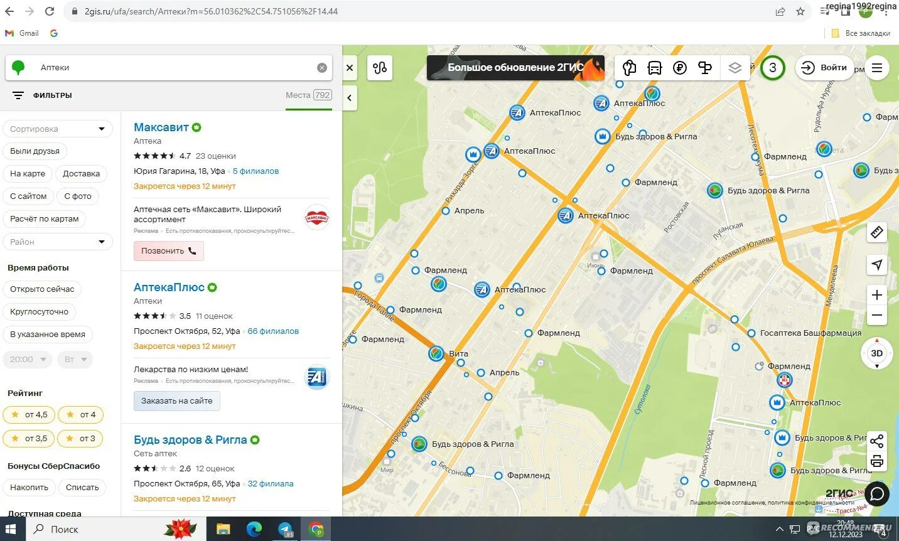The image size is (899, 541).
Task: Open the Вт weekday dropdown
Action: pos(75,360)
